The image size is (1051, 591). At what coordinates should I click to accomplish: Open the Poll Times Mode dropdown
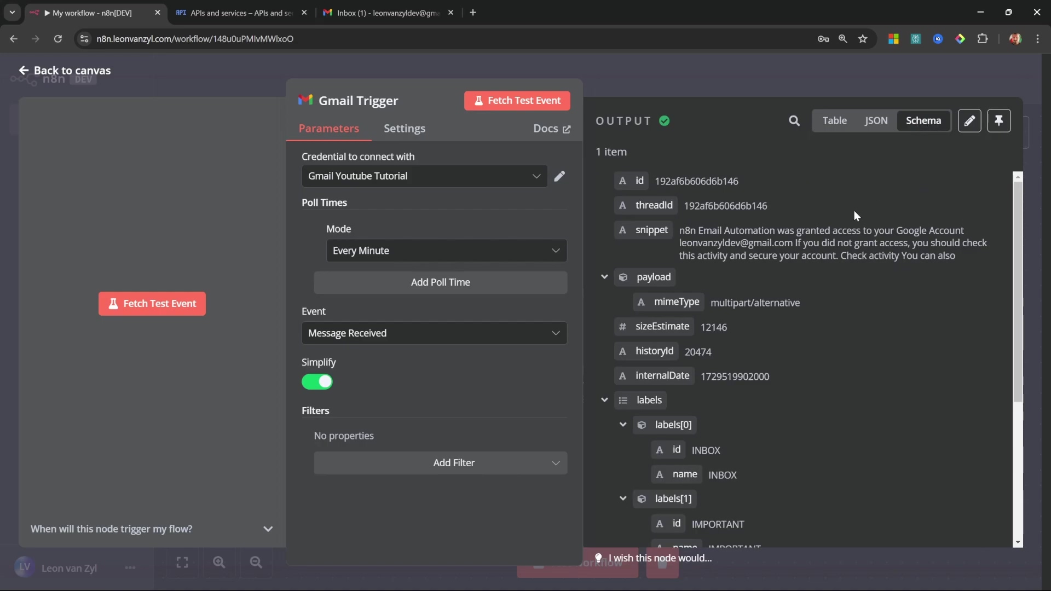[x=446, y=251]
